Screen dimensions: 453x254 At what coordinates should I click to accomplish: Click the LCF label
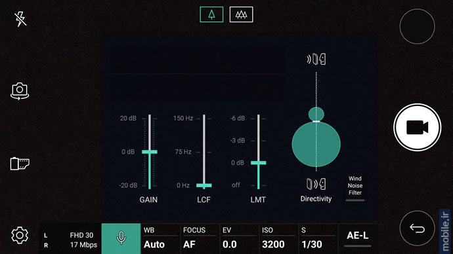pyautogui.click(x=204, y=200)
